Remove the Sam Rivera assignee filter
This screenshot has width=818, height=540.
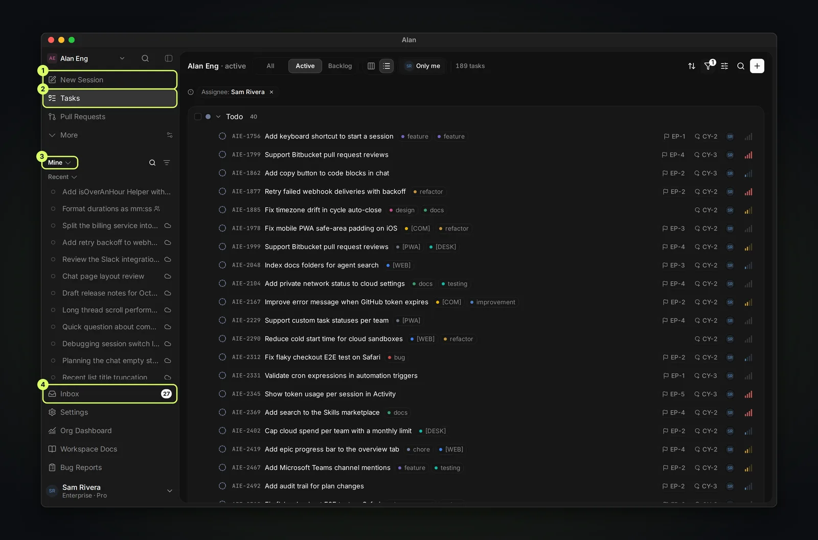271,92
